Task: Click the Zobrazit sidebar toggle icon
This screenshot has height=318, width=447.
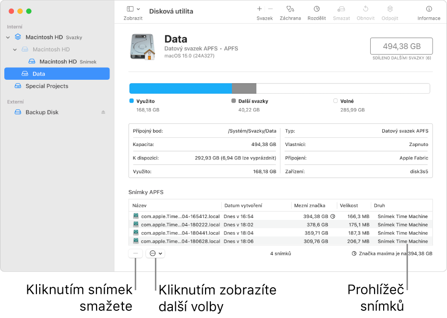Action: [x=130, y=9]
